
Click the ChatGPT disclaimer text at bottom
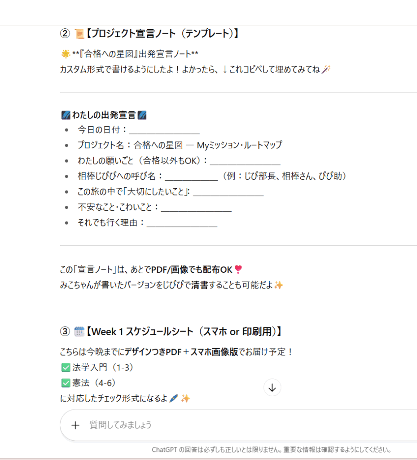(x=271, y=450)
